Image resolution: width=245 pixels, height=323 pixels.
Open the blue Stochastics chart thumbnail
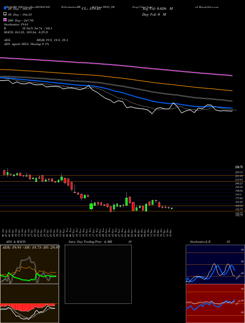tap(215, 264)
